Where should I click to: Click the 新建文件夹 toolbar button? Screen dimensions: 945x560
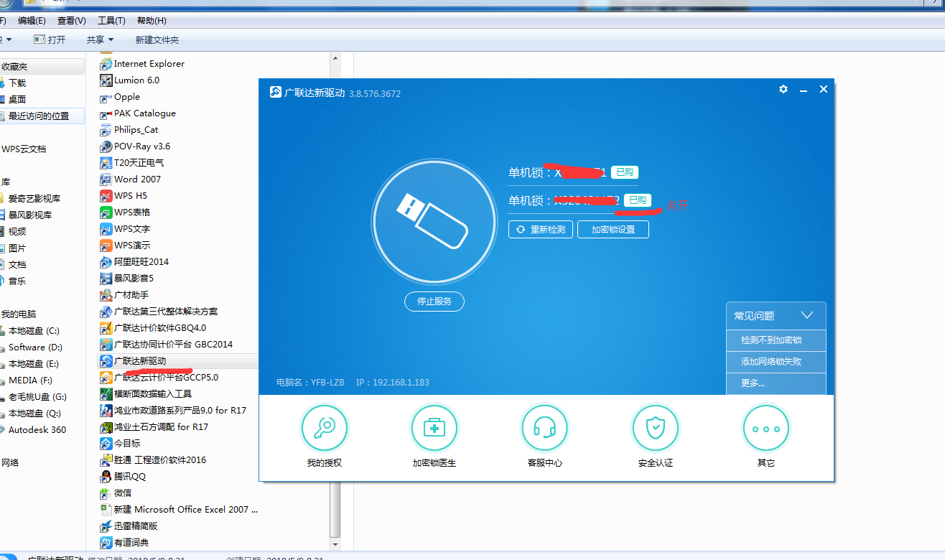(x=157, y=40)
